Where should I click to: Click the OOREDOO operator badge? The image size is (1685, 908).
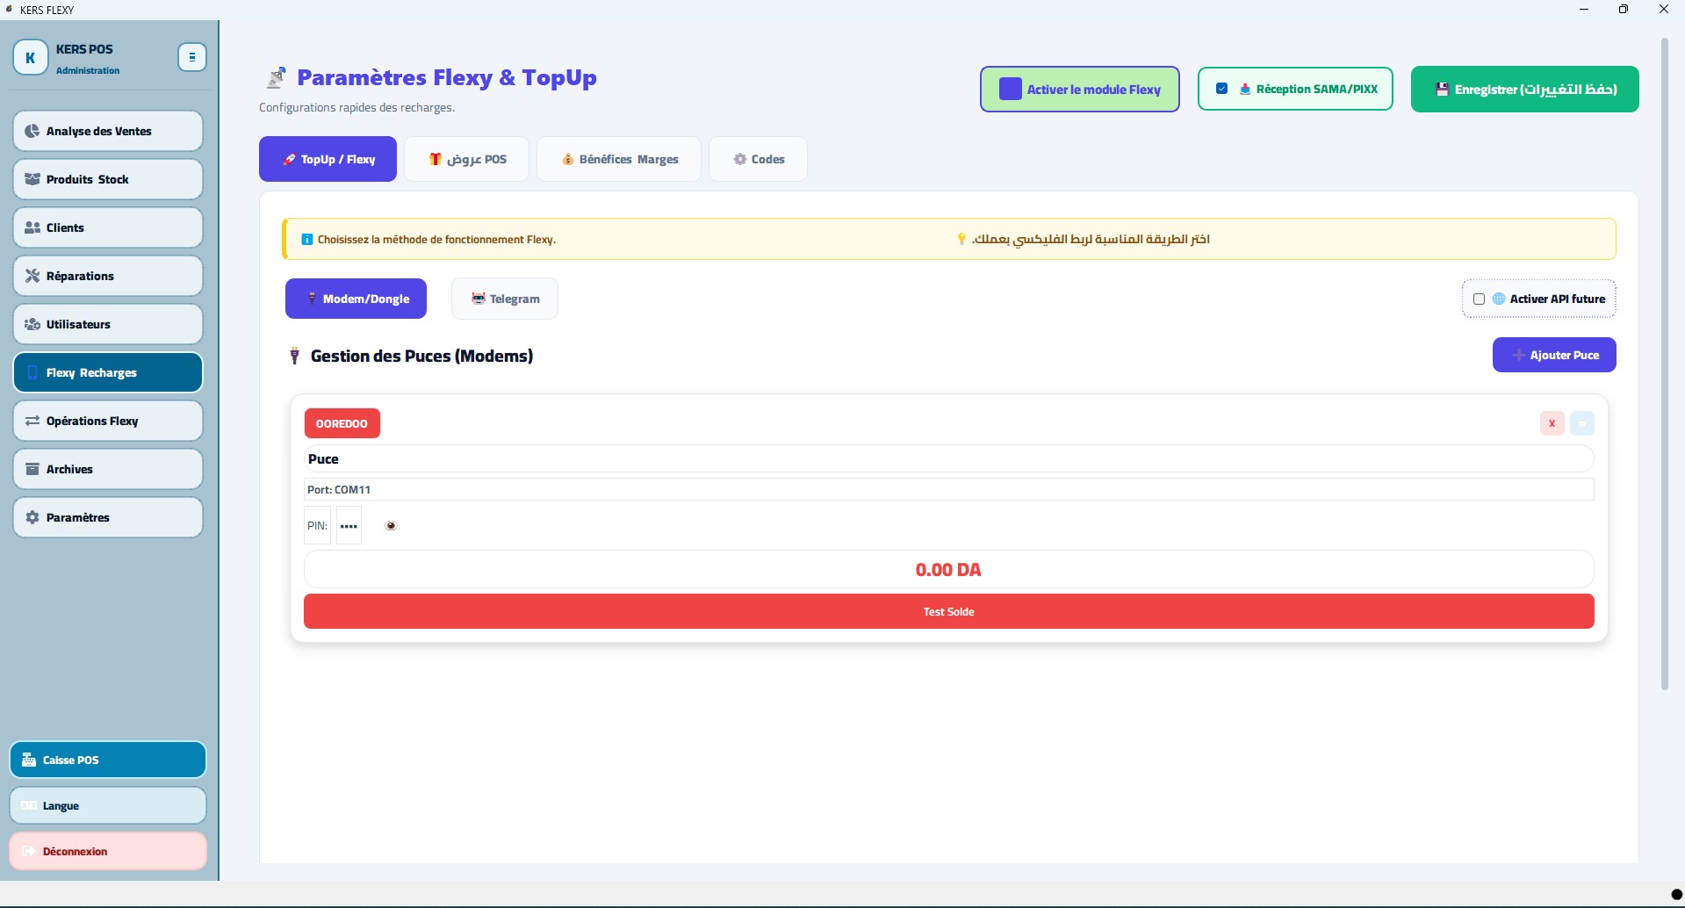point(342,423)
